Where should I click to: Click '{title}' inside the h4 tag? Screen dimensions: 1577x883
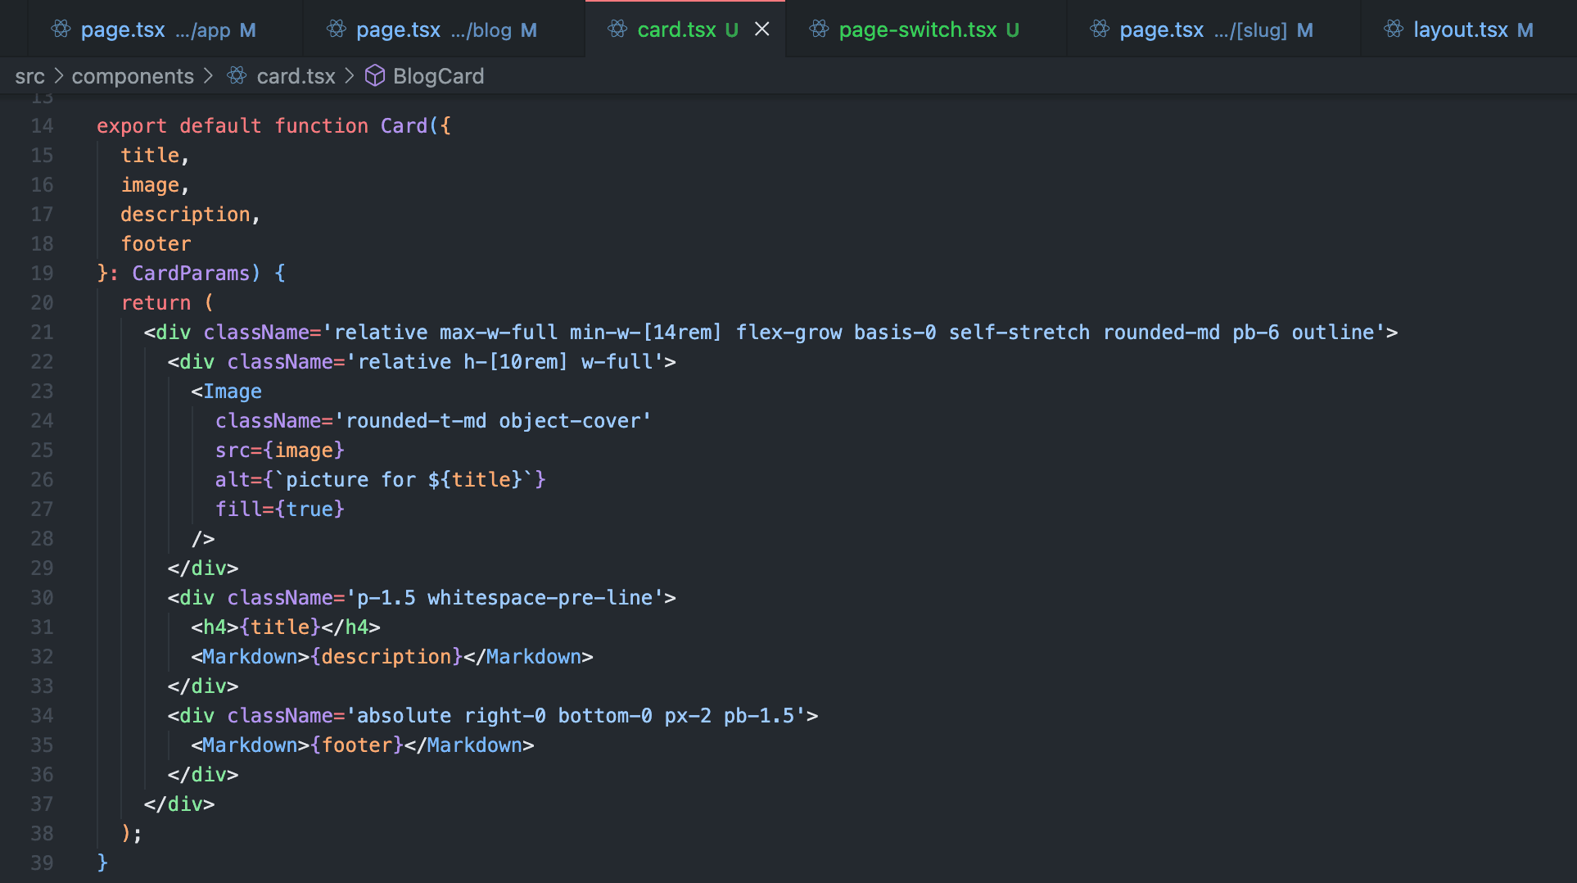280,627
